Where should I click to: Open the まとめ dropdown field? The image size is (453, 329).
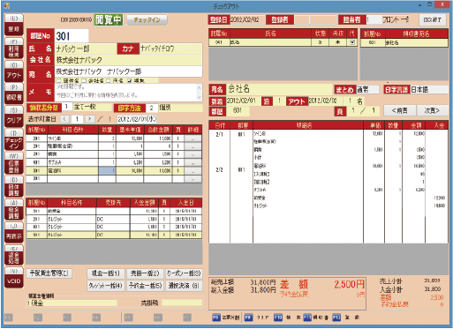(x=367, y=89)
